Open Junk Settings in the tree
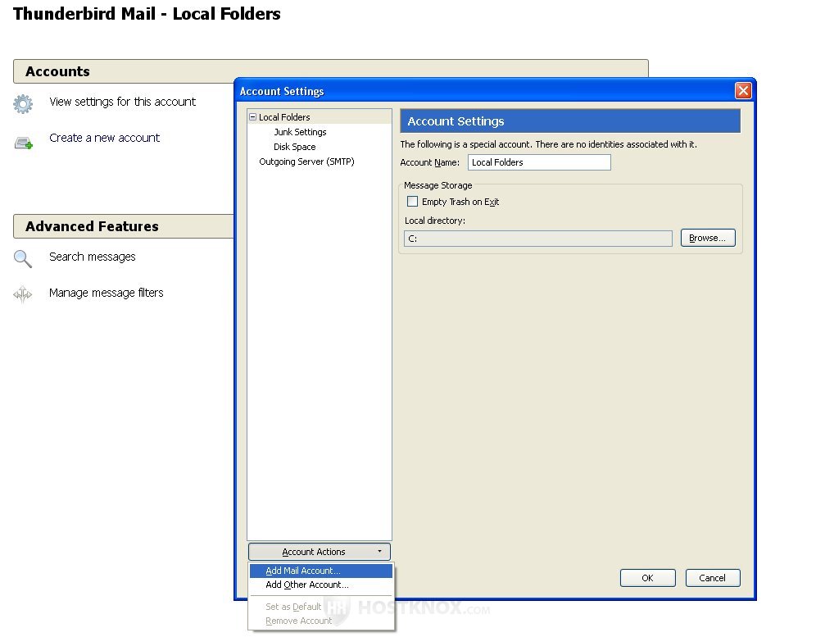The image size is (816, 637). [300, 132]
